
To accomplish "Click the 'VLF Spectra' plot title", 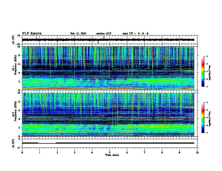I will tap(32, 33).
